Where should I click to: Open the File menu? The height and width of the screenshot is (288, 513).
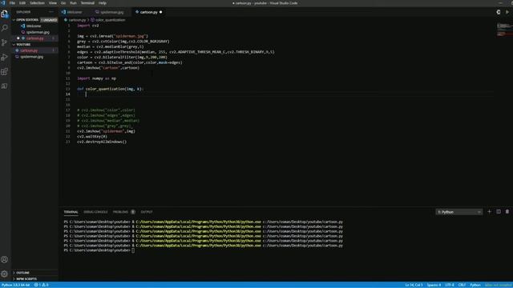(x=12, y=3)
